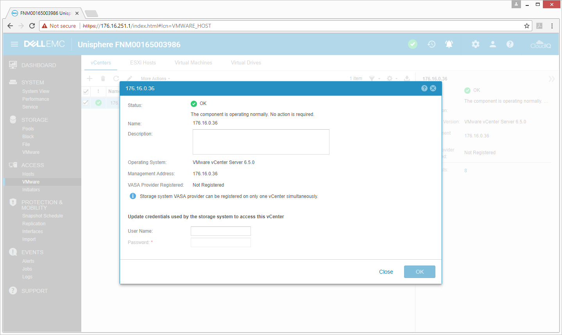Click the refresh icon in vCenters toolbar

point(116,78)
